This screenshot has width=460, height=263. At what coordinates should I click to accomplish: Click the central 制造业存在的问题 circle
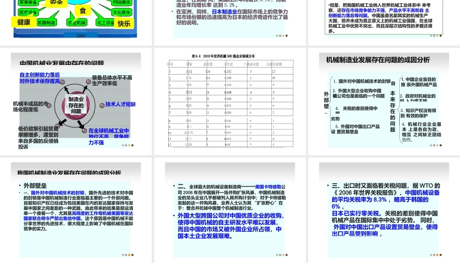point(76,105)
